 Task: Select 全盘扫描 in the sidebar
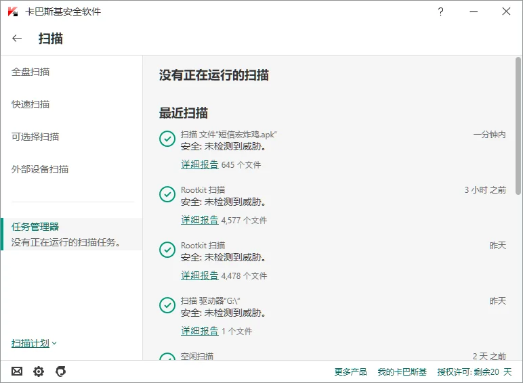click(x=30, y=72)
